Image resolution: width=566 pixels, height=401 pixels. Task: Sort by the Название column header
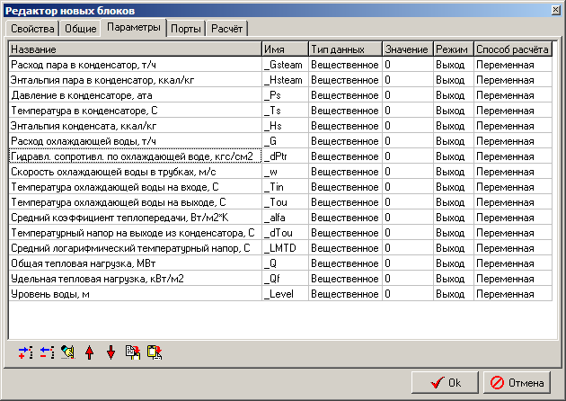click(x=135, y=48)
